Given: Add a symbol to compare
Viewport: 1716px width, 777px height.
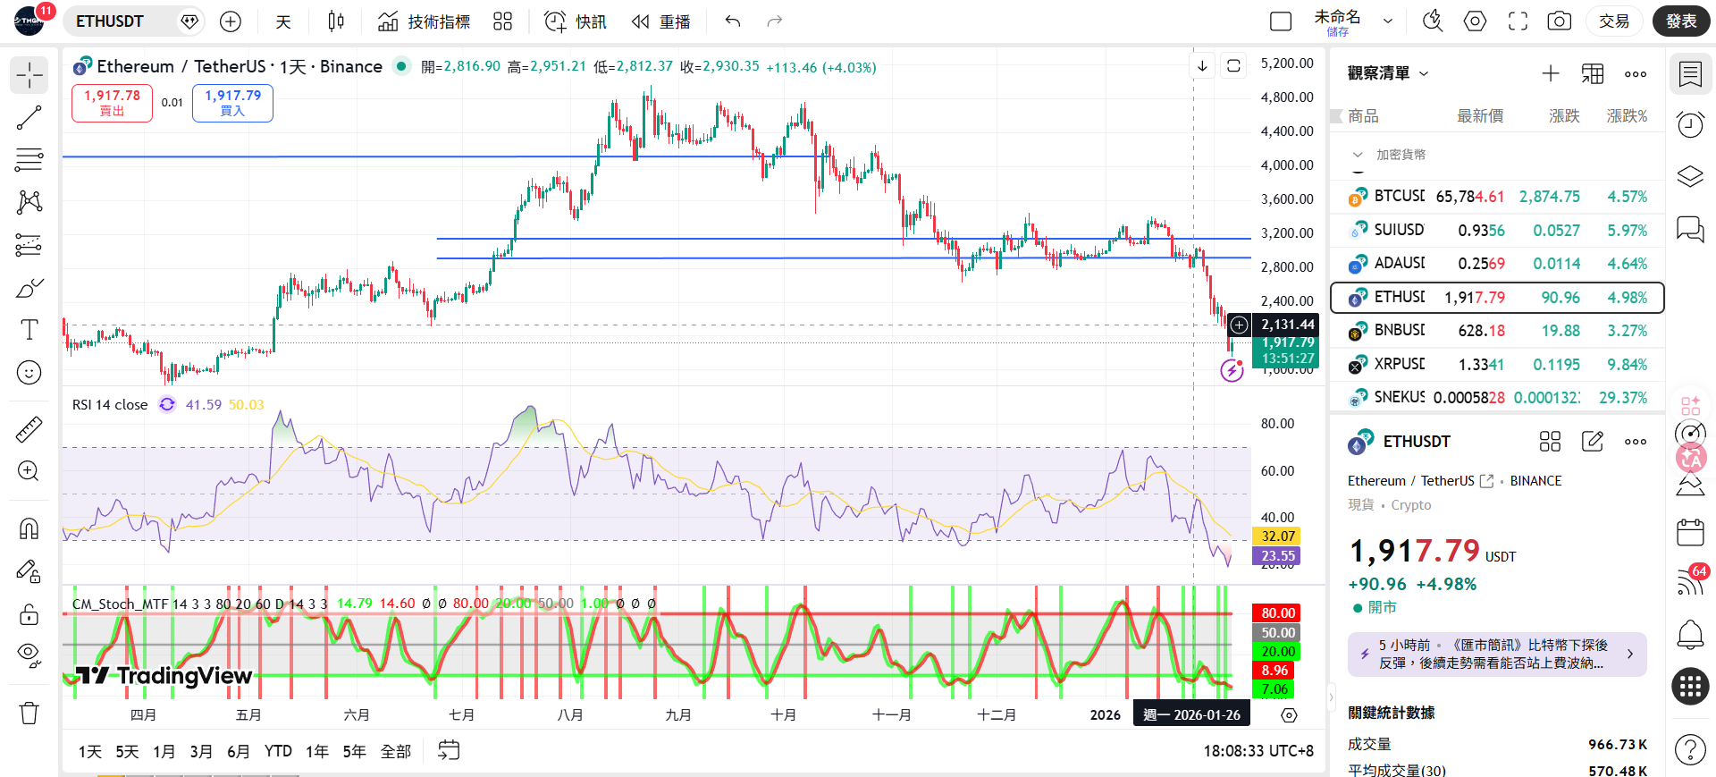Looking at the screenshot, I should coord(231,21).
